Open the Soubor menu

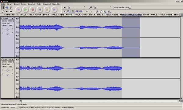coord(3,4)
